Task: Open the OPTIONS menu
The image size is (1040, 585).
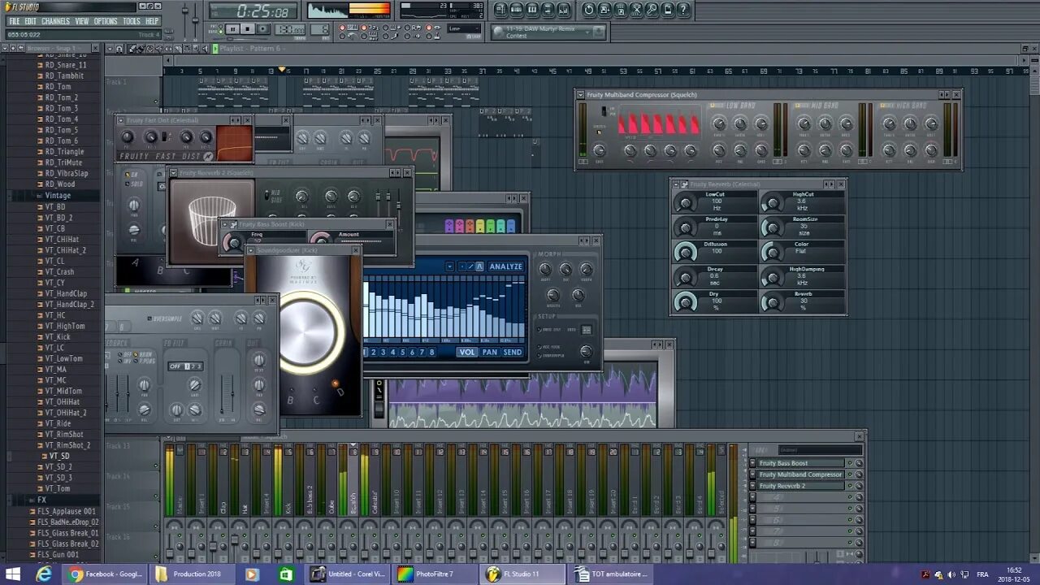Action: coord(106,21)
